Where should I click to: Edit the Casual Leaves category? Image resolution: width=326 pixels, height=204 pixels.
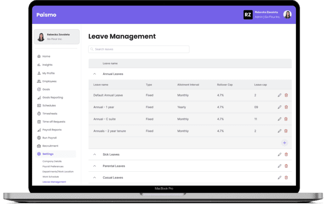tap(279, 178)
